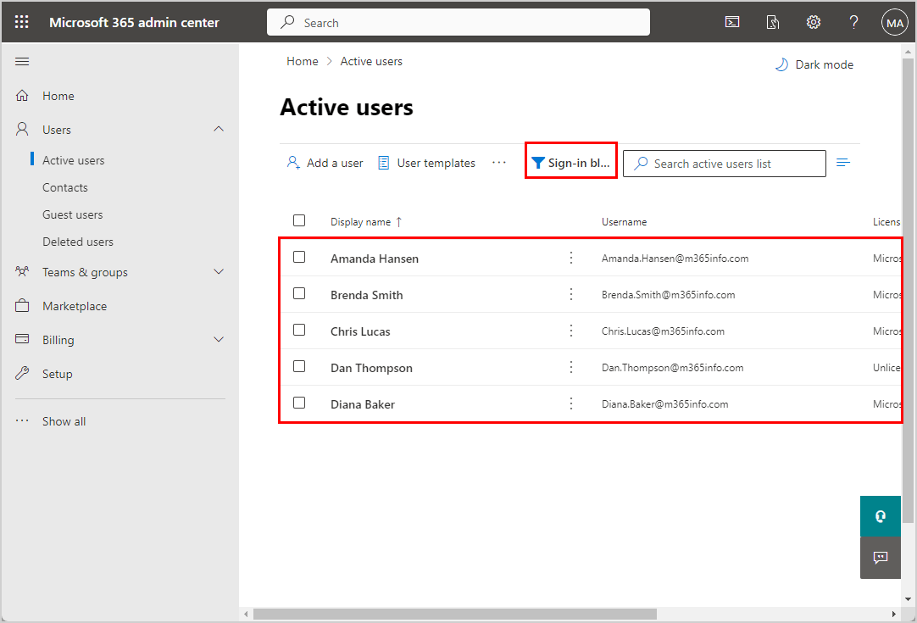Image resolution: width=917 pixels, height=623 pixels.
Task: Click Show all in navigation
Action: (64, 421)
